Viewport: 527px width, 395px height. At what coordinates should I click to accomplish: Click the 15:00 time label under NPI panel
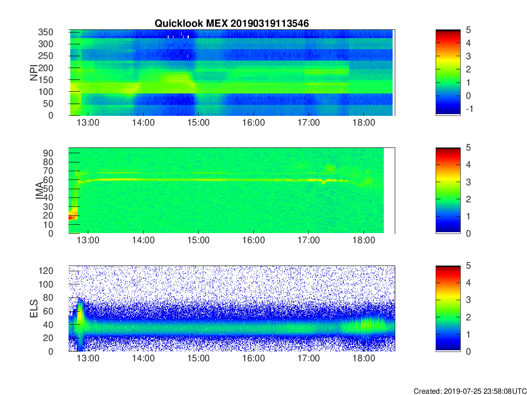198,123
